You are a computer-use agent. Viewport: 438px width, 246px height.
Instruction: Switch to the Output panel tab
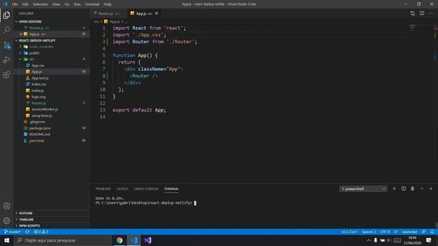(123, 189)
